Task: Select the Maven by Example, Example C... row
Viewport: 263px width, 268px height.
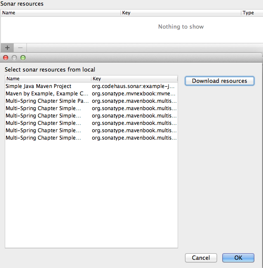Action: click(x=91, y=94)
